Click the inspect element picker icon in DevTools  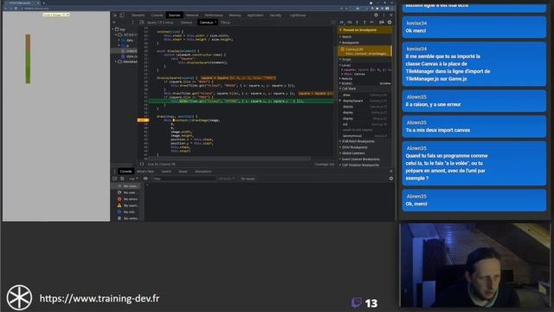click(115, 16)
